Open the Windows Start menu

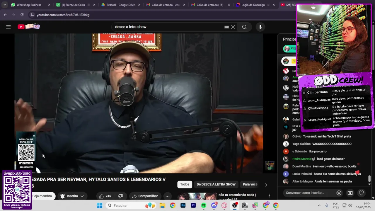pyautogui.click(x=99, y=205)
